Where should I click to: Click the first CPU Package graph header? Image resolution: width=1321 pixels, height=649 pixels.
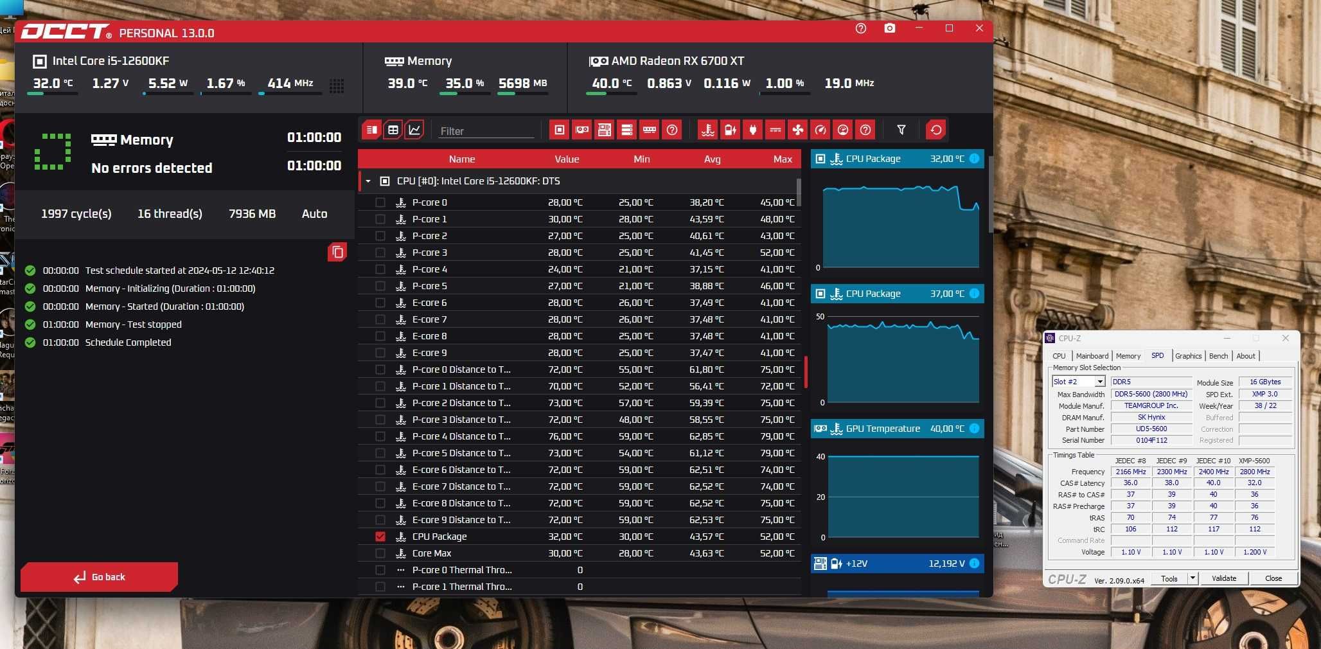click(x=897, y=159)
